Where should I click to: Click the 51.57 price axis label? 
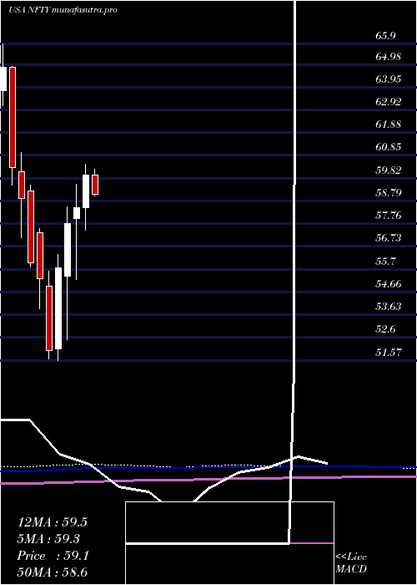(x=388, y=352)
